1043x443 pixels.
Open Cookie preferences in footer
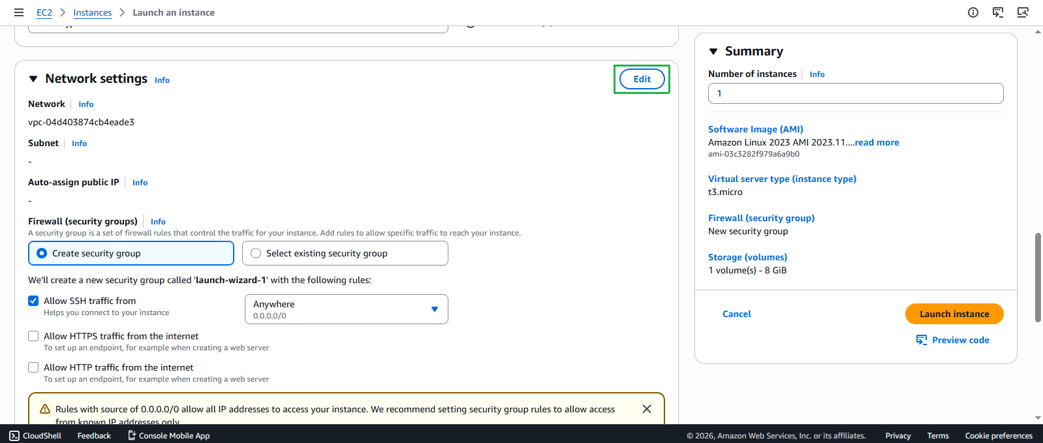pos(999,436)
